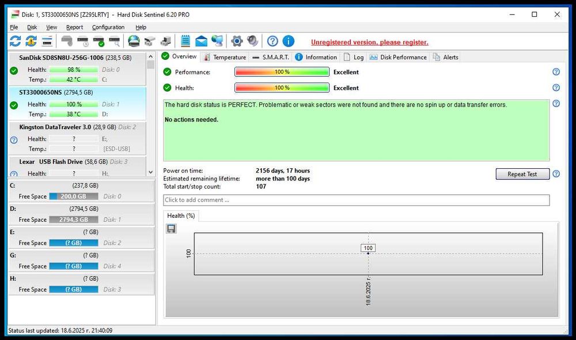The image size is (576, 340).
Task: Click the refresh icon with warning sign
Action: [x=31, y=41]
